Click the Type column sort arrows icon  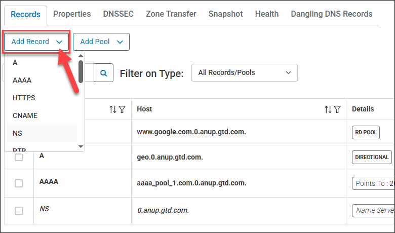(x=113, y=109)
